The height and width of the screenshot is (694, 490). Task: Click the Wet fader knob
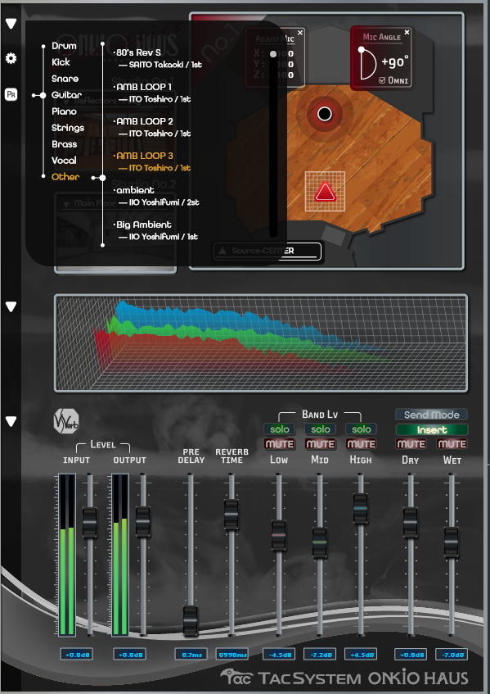click(x=452, y=542)
